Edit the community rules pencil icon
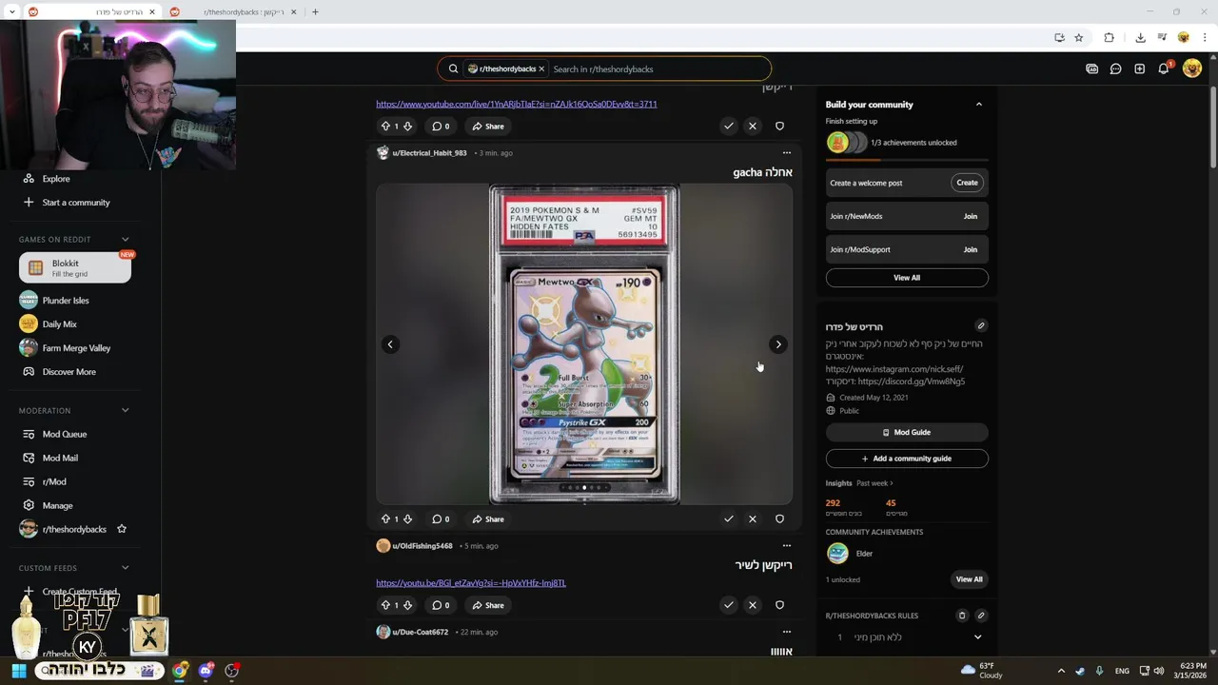The width and height of the screenshot is (1218, 685). coord(981,616)
